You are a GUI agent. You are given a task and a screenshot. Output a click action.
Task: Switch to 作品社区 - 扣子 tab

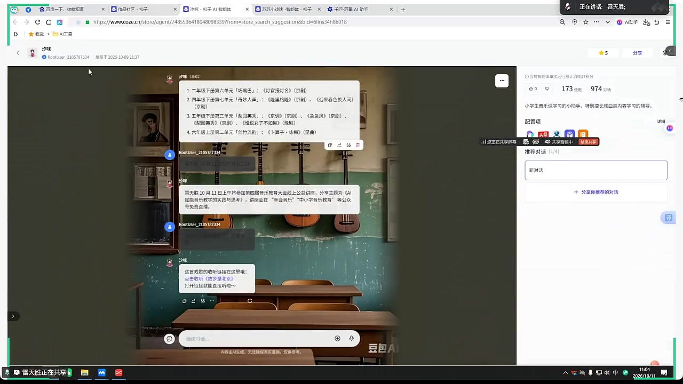coord(144,10)
